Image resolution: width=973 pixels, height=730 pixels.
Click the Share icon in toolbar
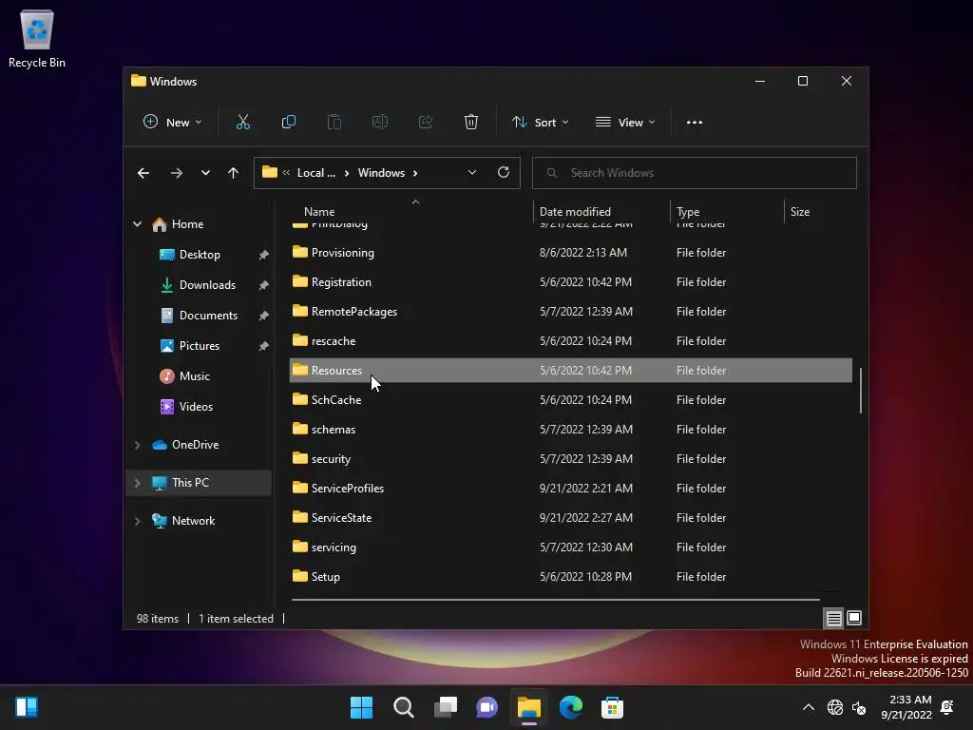(426, 123)
